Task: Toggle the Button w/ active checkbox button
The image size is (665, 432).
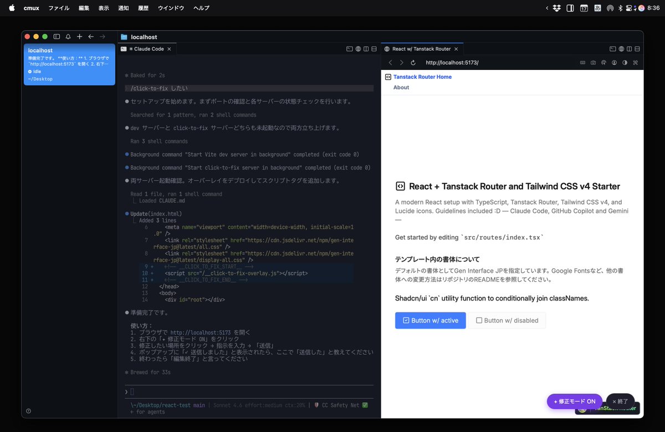Action: [431, 321]
